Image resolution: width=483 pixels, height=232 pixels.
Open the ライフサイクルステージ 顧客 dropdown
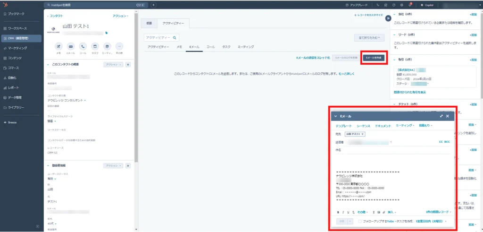pyautogui.click(x=51, y=121)
